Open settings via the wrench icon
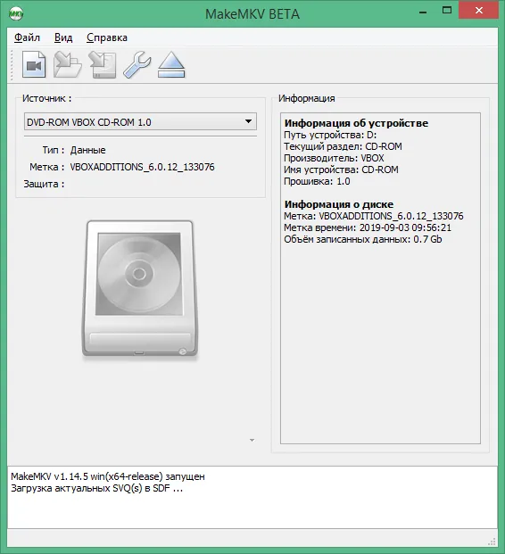 pos(137,64)
